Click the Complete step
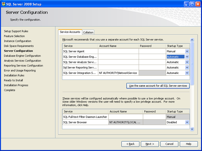Image resolution: width=202 pixels, height=151 pixels. point(9,90)
